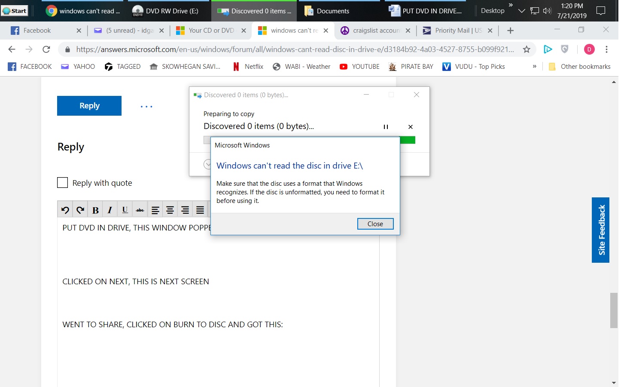Check the Reply with quote box

tap(63, 183)
